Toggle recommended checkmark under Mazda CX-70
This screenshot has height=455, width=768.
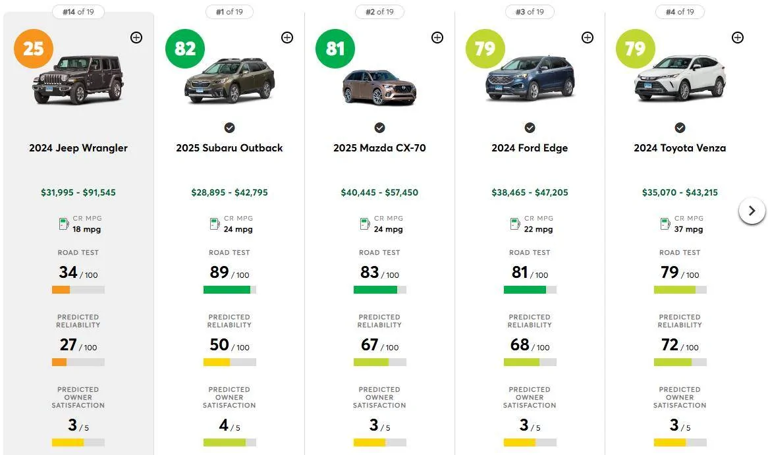pos(379,128)
